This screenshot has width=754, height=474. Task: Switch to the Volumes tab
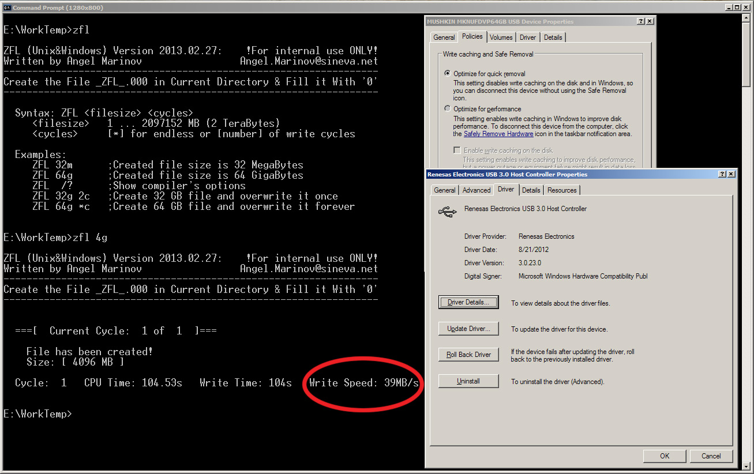501,37
